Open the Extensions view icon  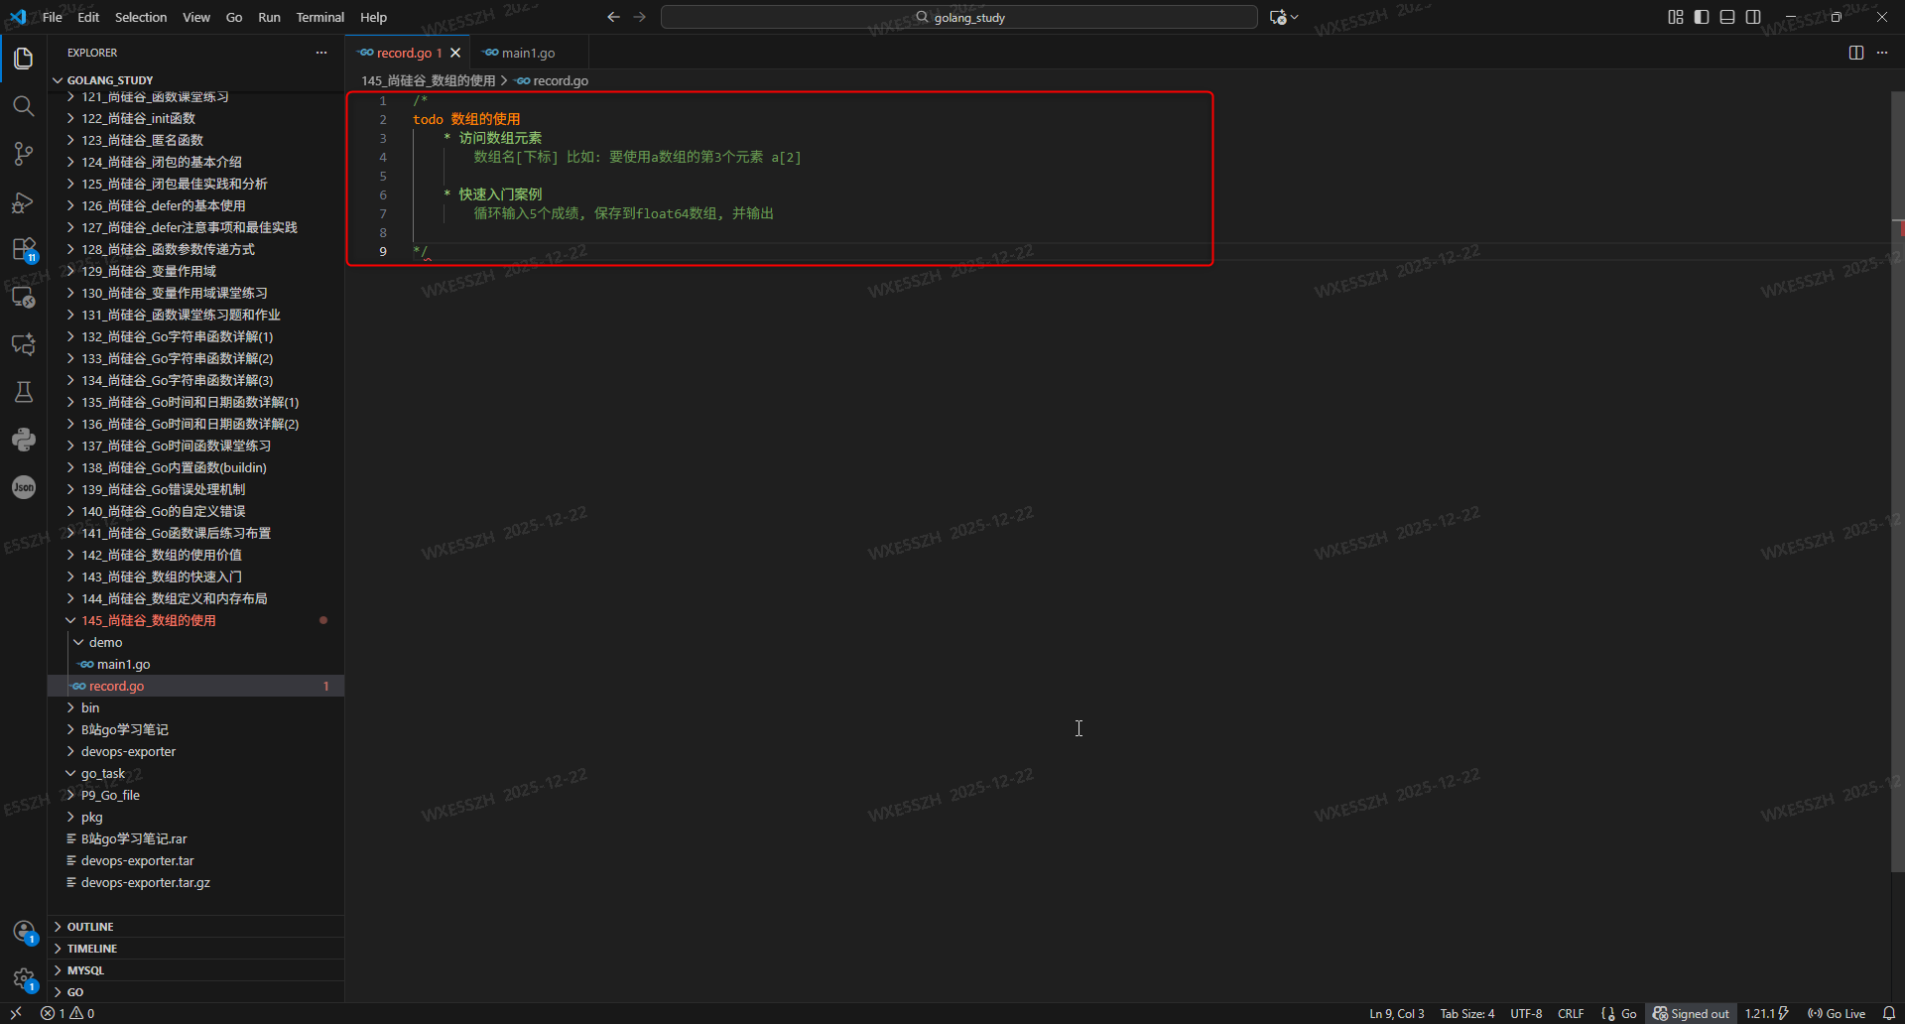[x=24, y=249]
